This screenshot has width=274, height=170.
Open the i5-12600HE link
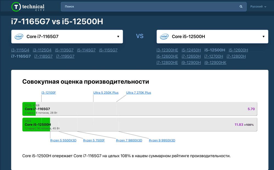point(167,56)
